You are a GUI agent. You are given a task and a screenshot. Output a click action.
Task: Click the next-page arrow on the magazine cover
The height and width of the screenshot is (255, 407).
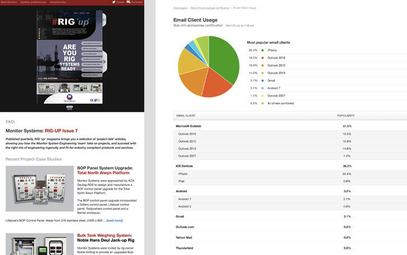click(x=104, y=62)
